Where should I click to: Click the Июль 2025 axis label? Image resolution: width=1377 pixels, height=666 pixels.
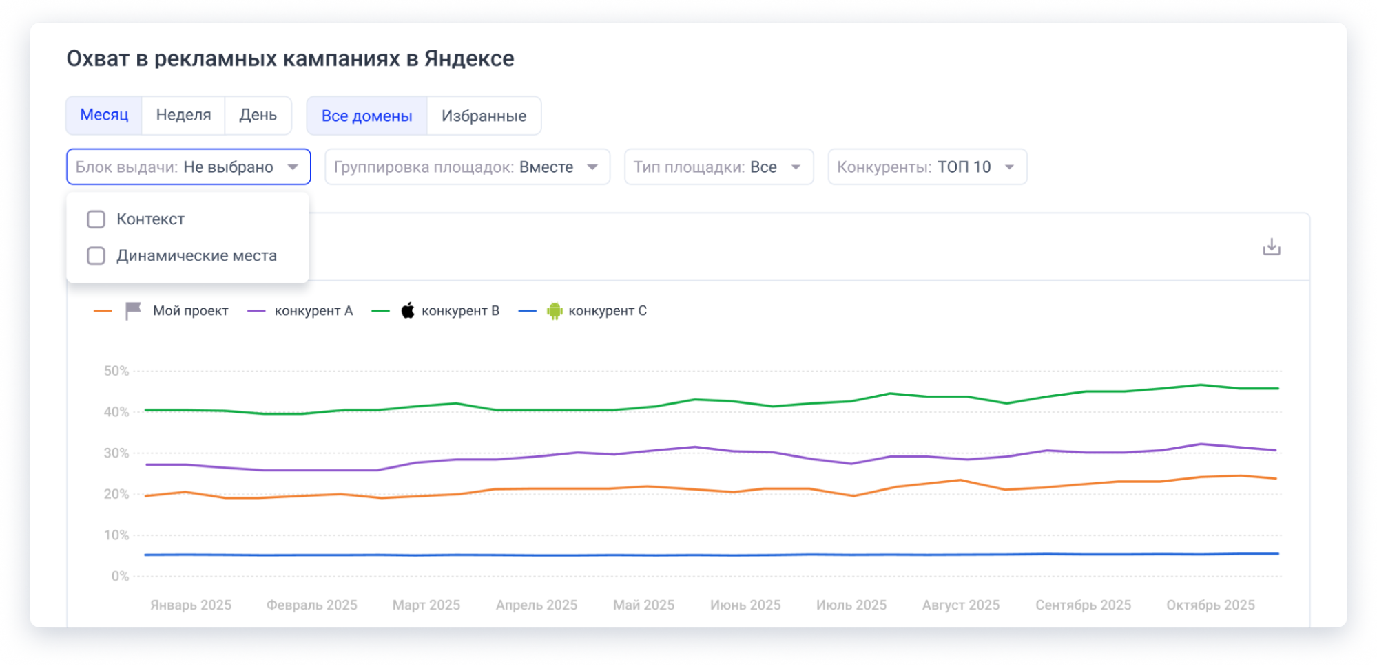click(851, 605)
